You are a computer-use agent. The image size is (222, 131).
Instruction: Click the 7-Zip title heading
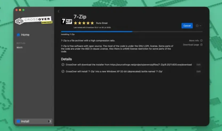(80, 17)
